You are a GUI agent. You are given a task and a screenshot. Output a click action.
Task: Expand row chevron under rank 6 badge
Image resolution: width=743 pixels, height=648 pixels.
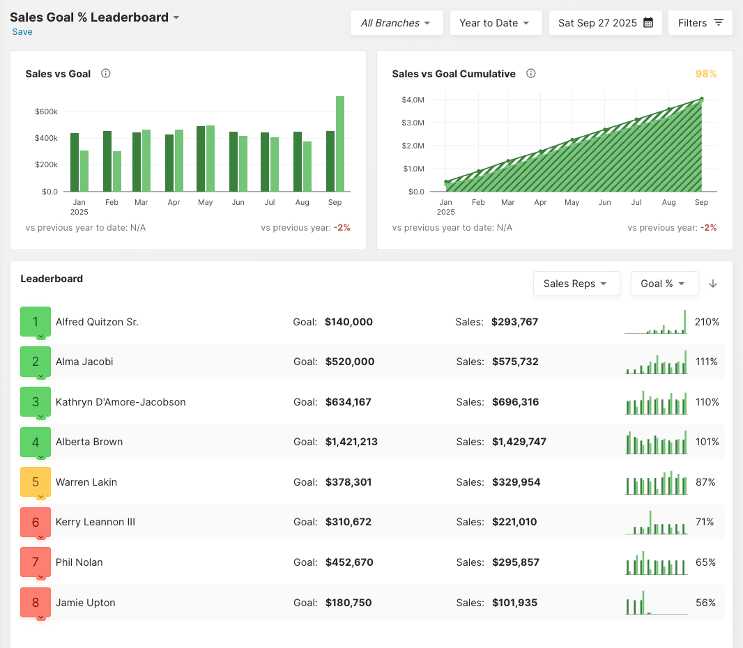[x=40, y=537]
